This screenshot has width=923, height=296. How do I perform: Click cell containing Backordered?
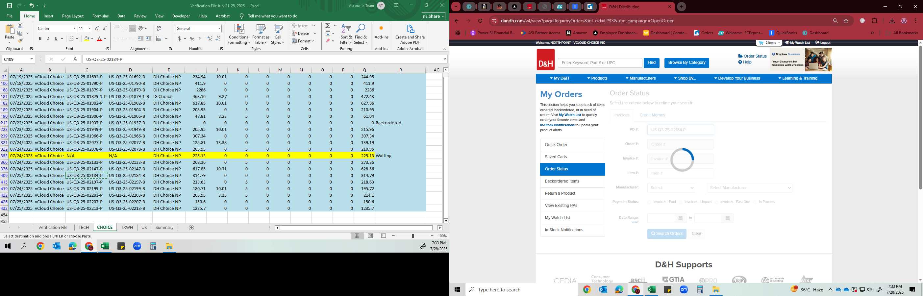click(x=400, y=123)
